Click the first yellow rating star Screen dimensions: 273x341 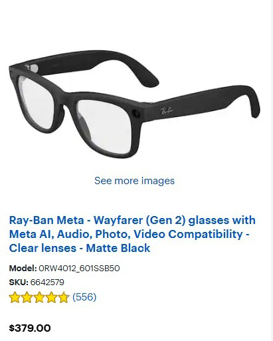click(x=15, y=297)
